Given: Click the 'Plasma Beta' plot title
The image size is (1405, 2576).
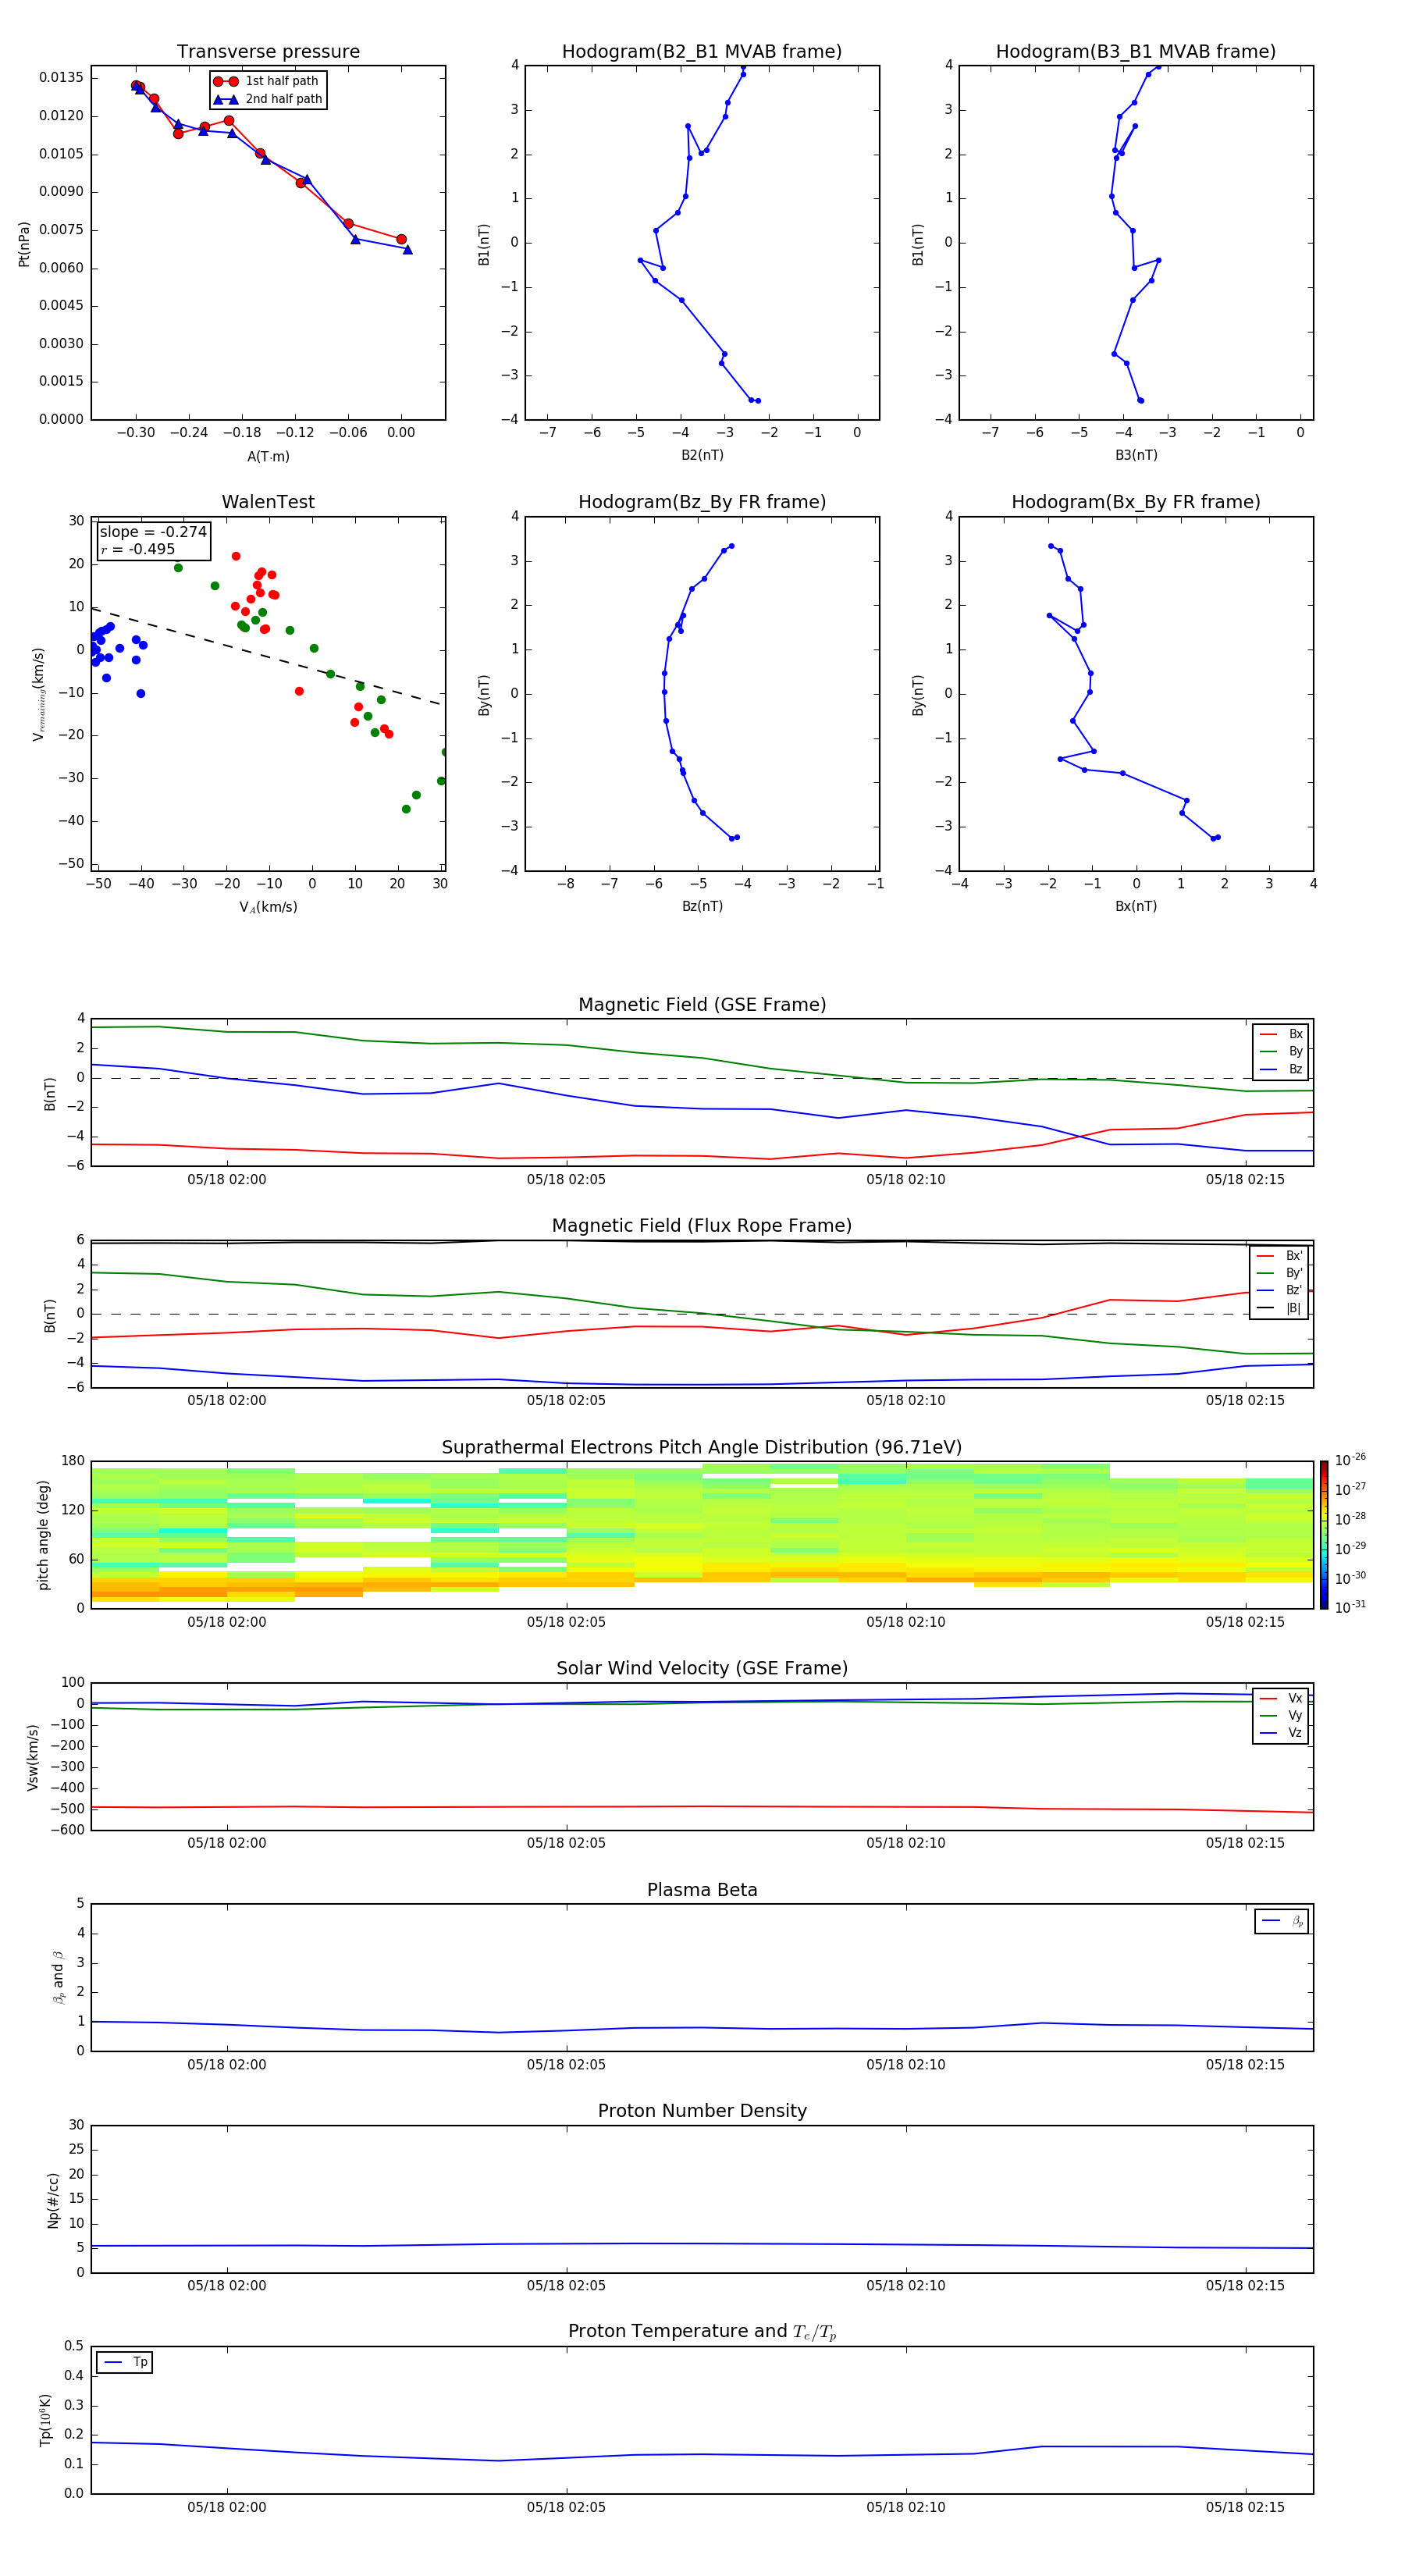Looking at the screenshot, I should [702, 1890].
